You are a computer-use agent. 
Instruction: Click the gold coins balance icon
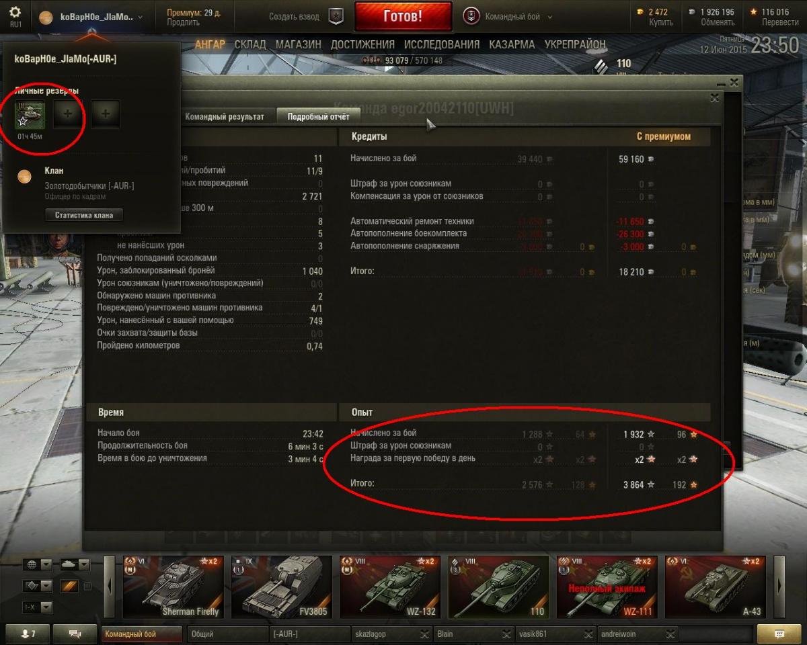point(639,12)
